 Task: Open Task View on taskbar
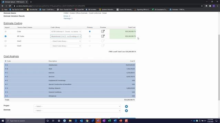click(53, 121)
